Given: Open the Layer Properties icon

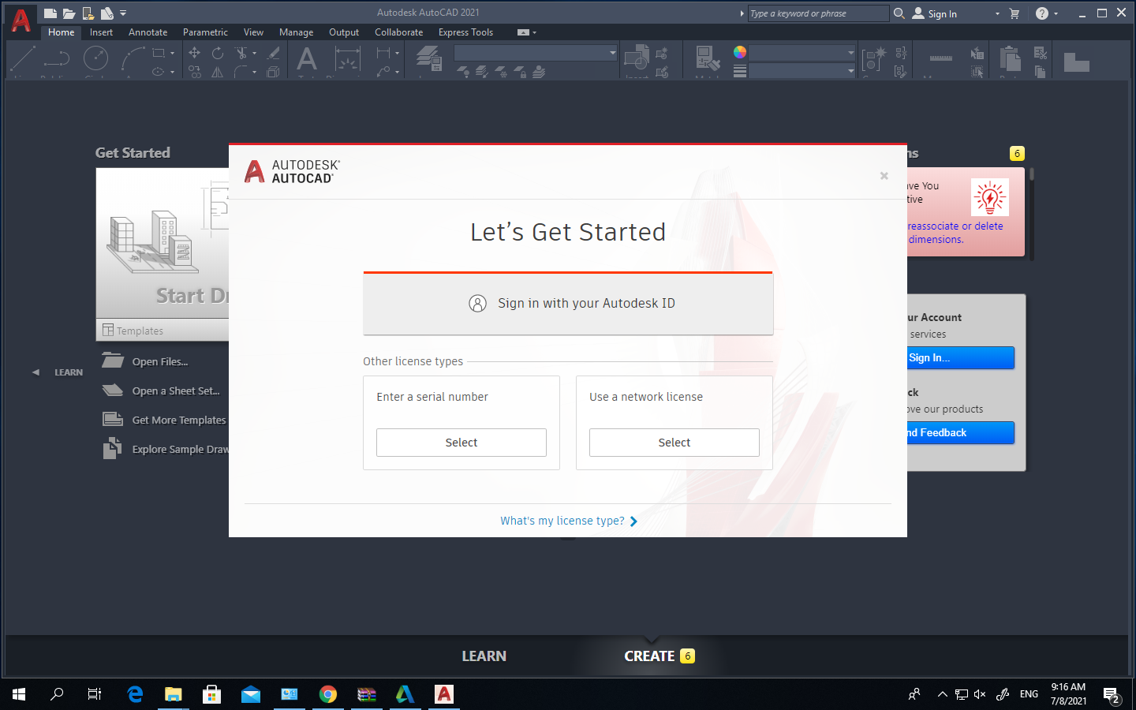Looking at the screenshot, I should click(428, 58).
